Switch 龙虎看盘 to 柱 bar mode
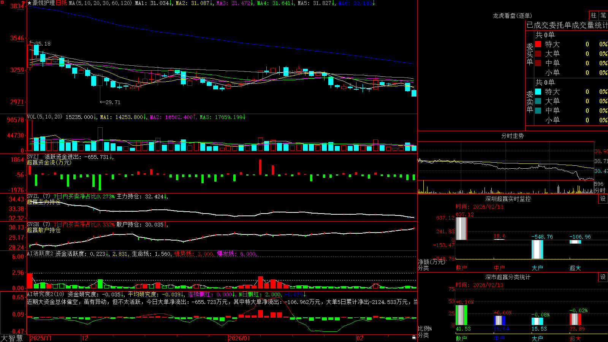Screen dimensions: 608x342 (x=594, y=15)
